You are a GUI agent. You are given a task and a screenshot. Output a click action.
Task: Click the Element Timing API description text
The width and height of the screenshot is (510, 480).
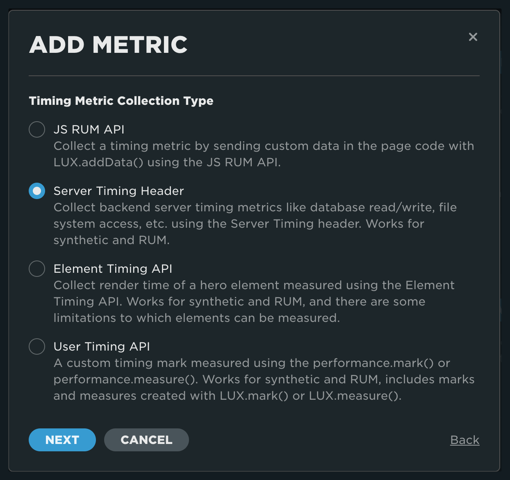pyautogui.click(x=254, y=301)
